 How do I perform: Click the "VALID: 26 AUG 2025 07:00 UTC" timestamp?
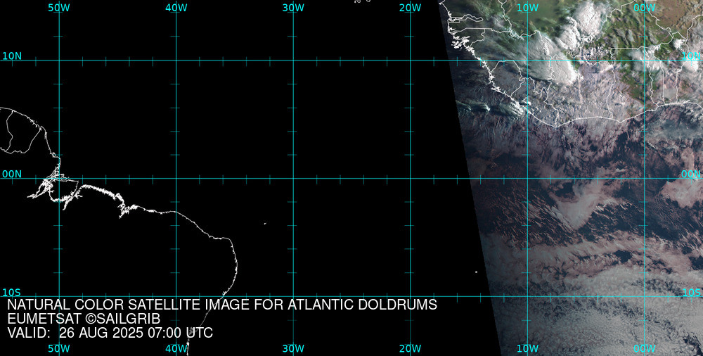click(110, 333)
